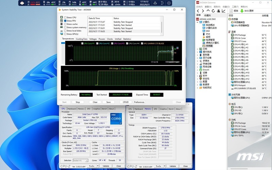Open settings gear in top monitor bar
The height and width of the screenshot is (170, 272).
tap(169, 3)
